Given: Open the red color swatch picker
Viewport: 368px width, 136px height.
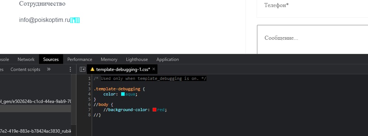Looking at the screenshot, I should coord(154,110).
